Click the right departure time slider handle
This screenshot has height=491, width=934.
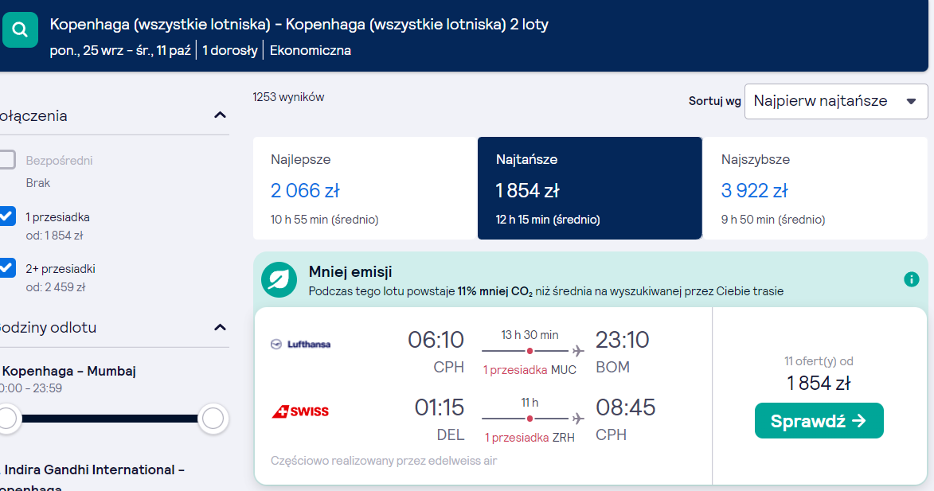[x=213, y=419]
